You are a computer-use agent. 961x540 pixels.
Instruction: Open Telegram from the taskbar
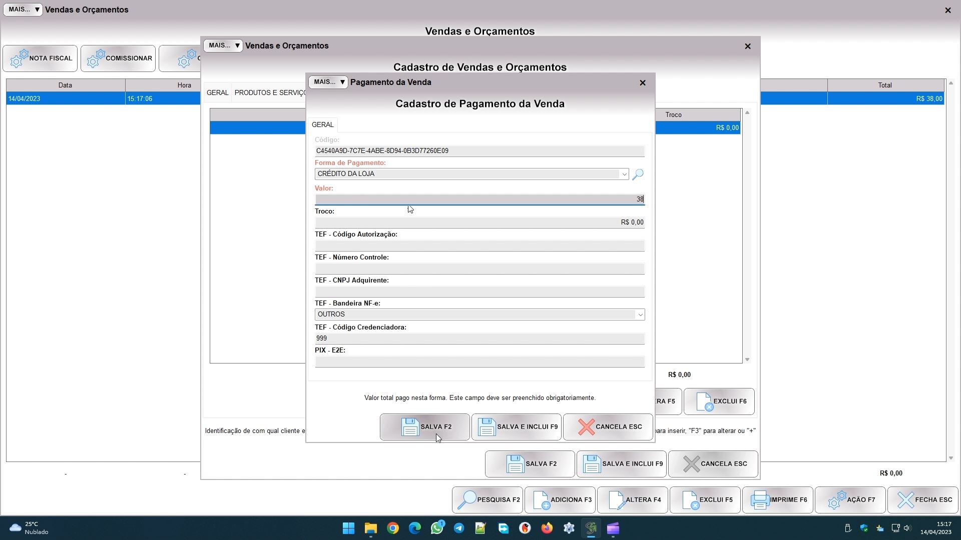point(459,528)
